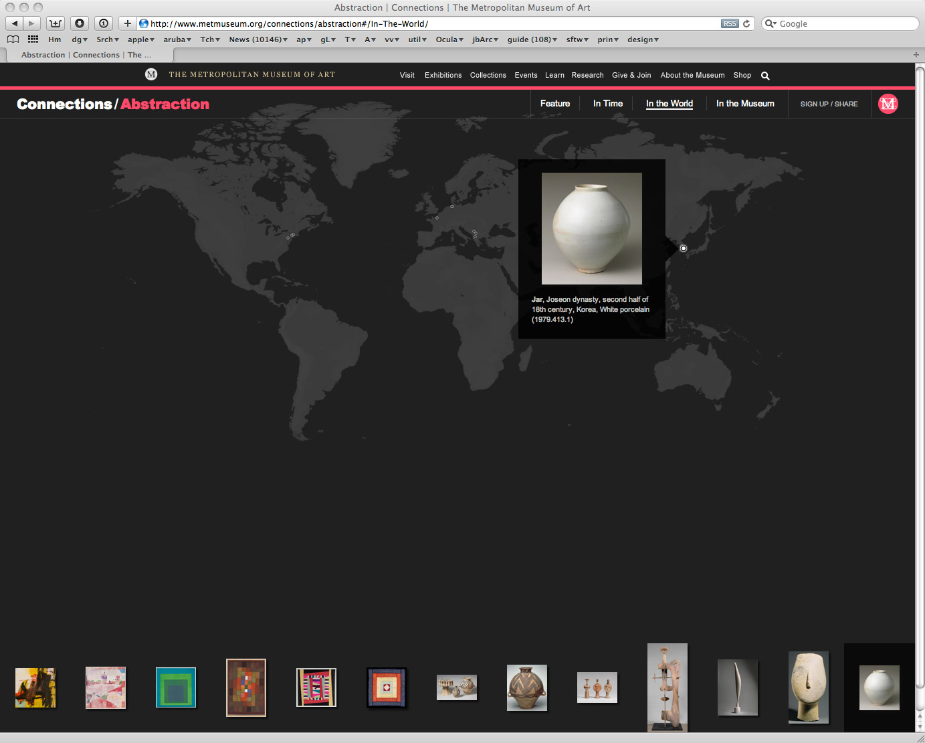The width and height of the screenshot is (925, 743).
Task: Click the Learn navigation link
Action: (x=554, y=75)
